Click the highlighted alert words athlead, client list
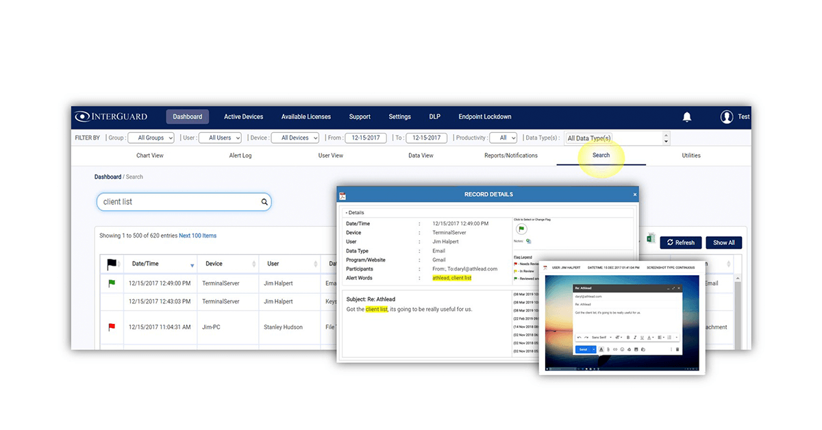 452,278
